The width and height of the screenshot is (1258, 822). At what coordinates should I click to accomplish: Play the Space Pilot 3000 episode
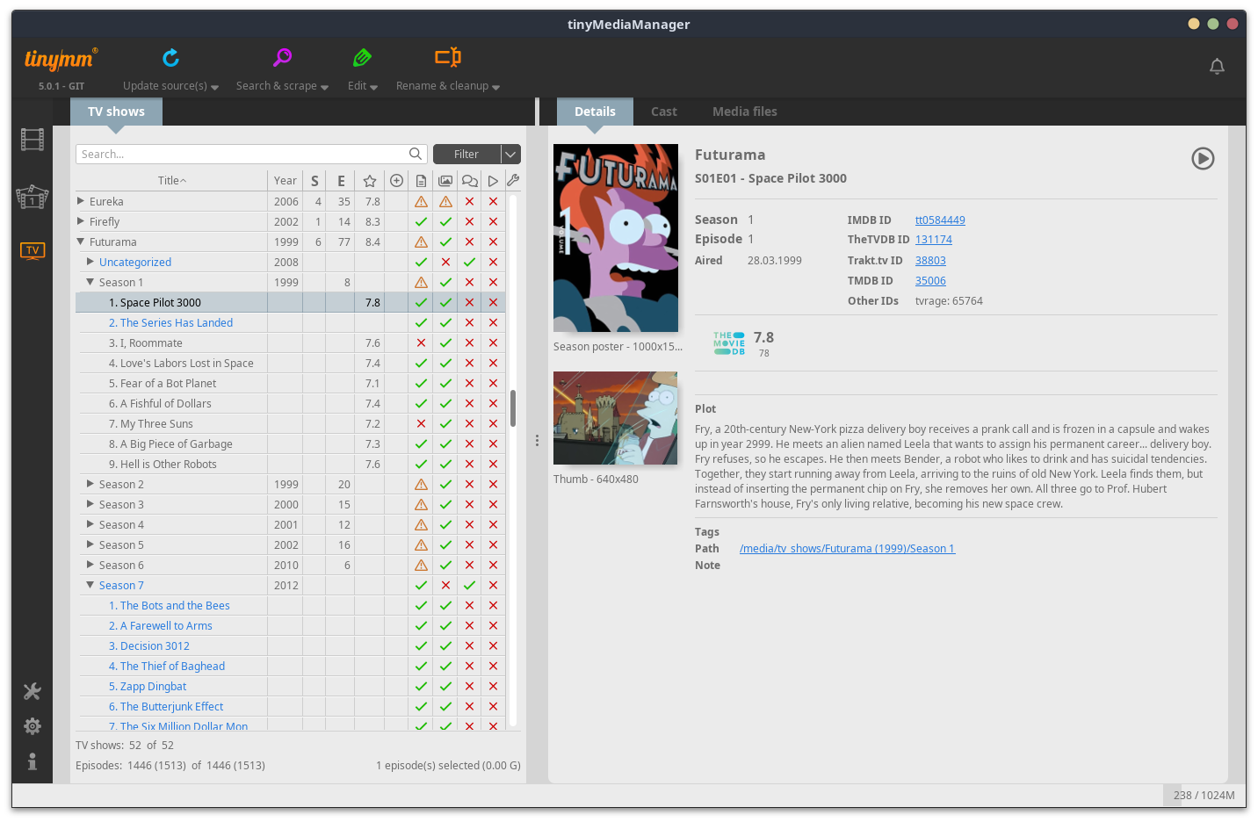(1203, 158)
